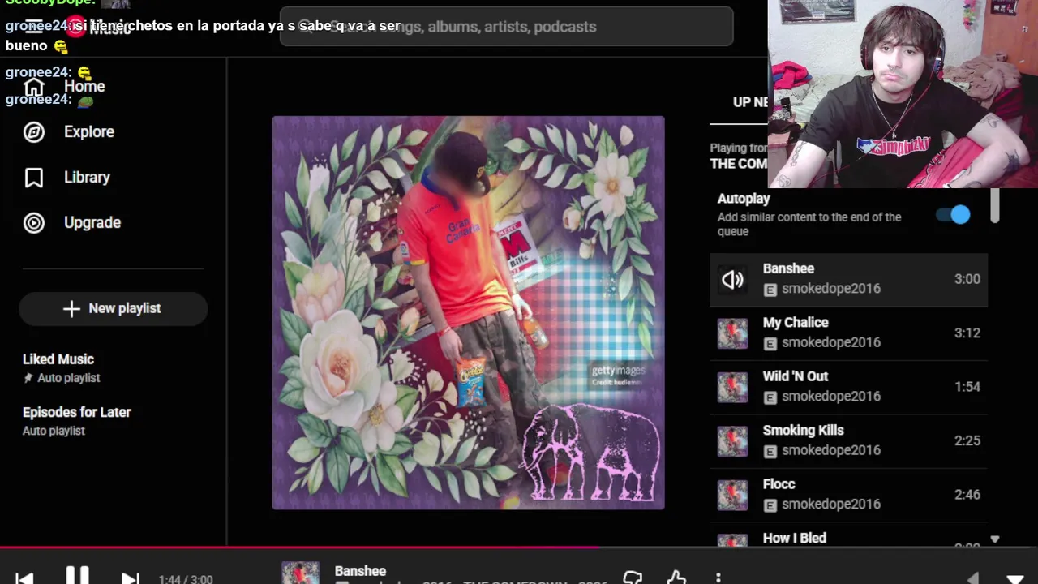Click the webcam overlay video

point(903,94)
